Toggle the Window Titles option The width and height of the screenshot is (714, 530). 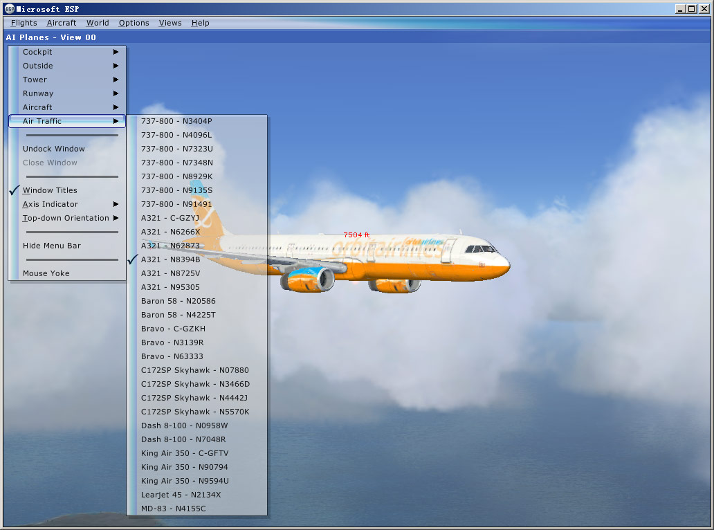click(67, 190)
